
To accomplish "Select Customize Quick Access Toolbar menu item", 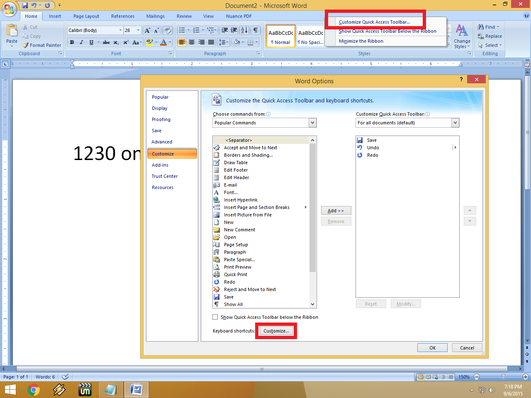I will pyautogui.click(x=374, y=22).
